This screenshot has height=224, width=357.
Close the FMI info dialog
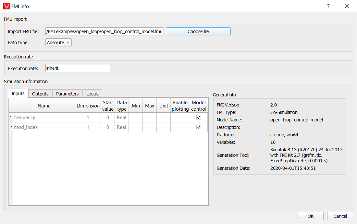coord(347,6)
